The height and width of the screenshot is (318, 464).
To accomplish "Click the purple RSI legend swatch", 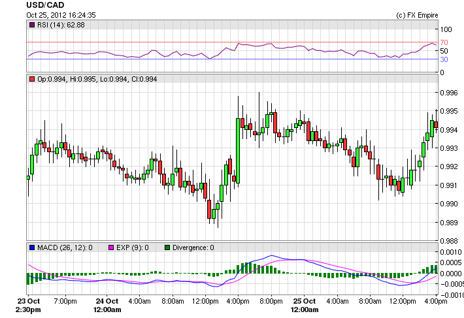I will [32, 25].
